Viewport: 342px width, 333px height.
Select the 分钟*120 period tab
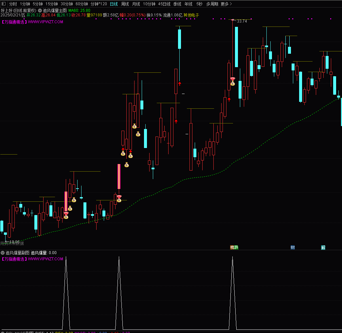tap(99, 4)
